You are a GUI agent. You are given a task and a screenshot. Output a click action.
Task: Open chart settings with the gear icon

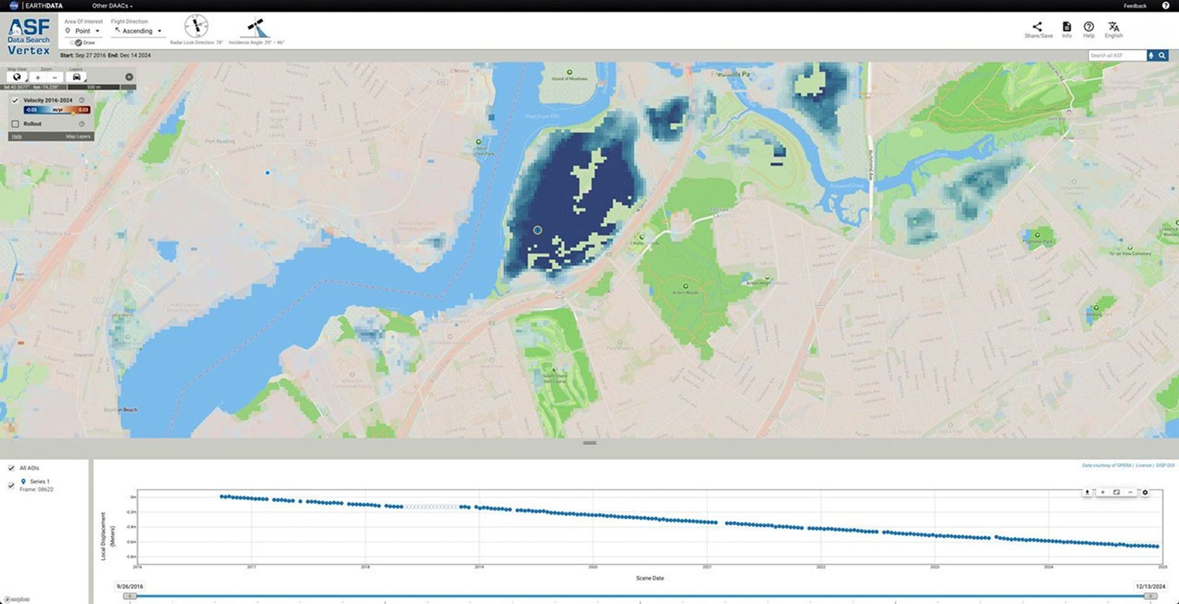[x=1145, y=492]
